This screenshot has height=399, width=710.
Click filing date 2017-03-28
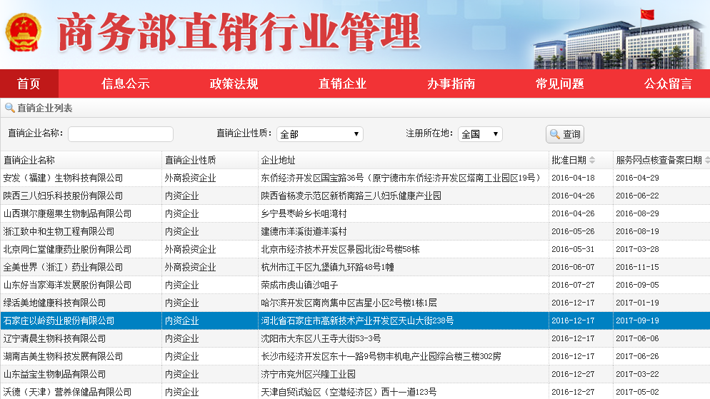click(637, 249)
